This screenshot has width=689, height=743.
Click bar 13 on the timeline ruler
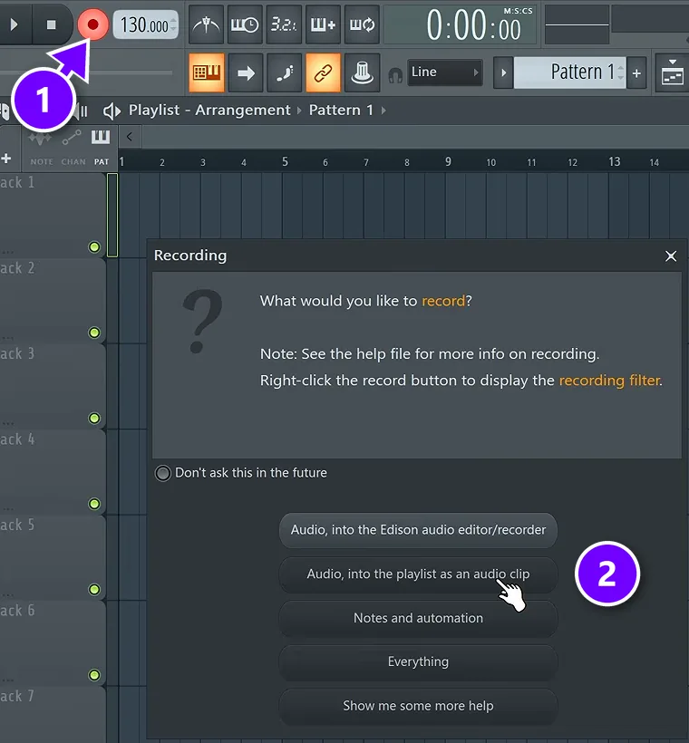tap(615, 161)
